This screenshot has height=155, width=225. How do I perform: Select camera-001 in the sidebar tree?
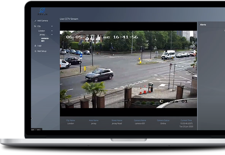coord(45,39)
